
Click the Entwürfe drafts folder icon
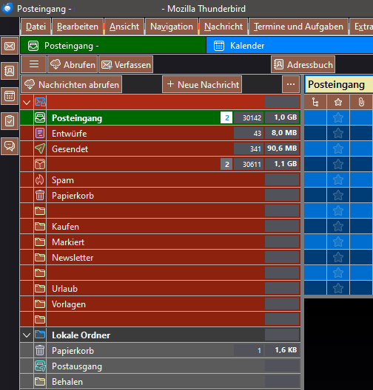(x=40, y=133)
